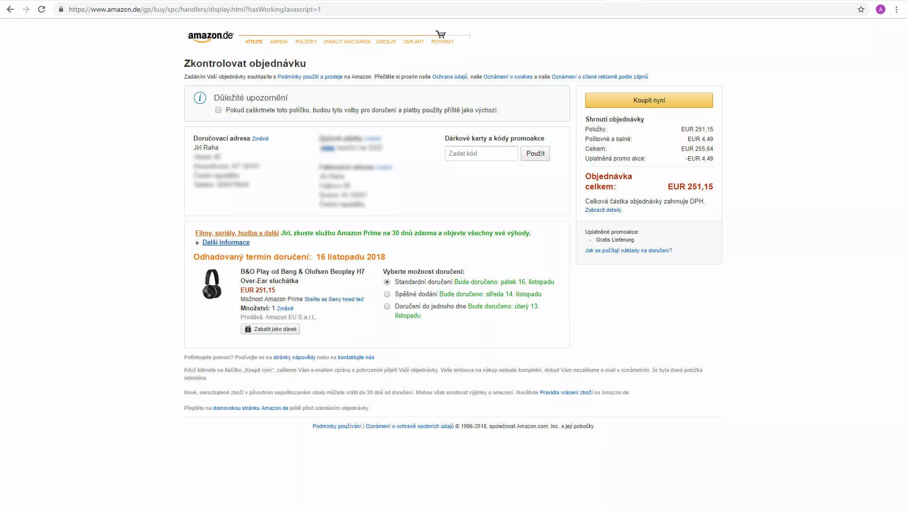
Task: Open stránky nápovědy help link
Action: pyautogui.click(x=295, y=357)
